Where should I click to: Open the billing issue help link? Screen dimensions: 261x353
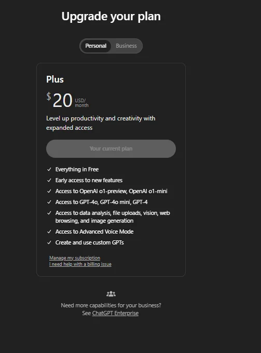80,264
